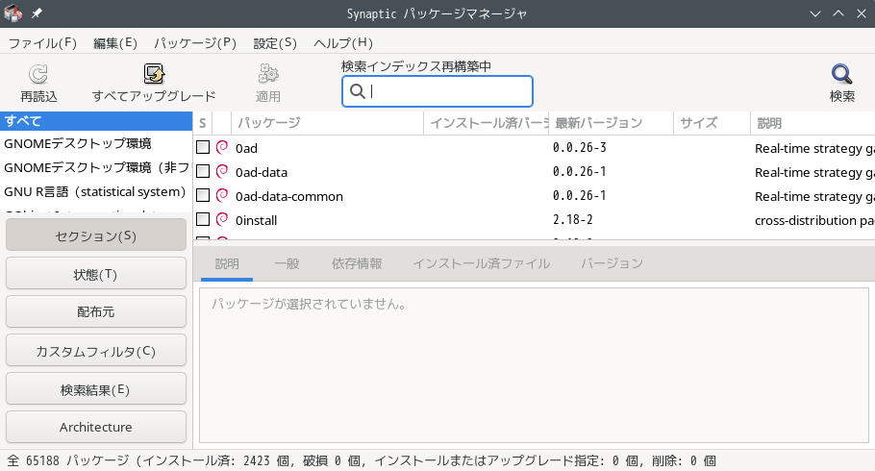The image size is (875, 471).
Task: Click Debian swirl icon beside 0ad
Action: (x=222, y=147)
